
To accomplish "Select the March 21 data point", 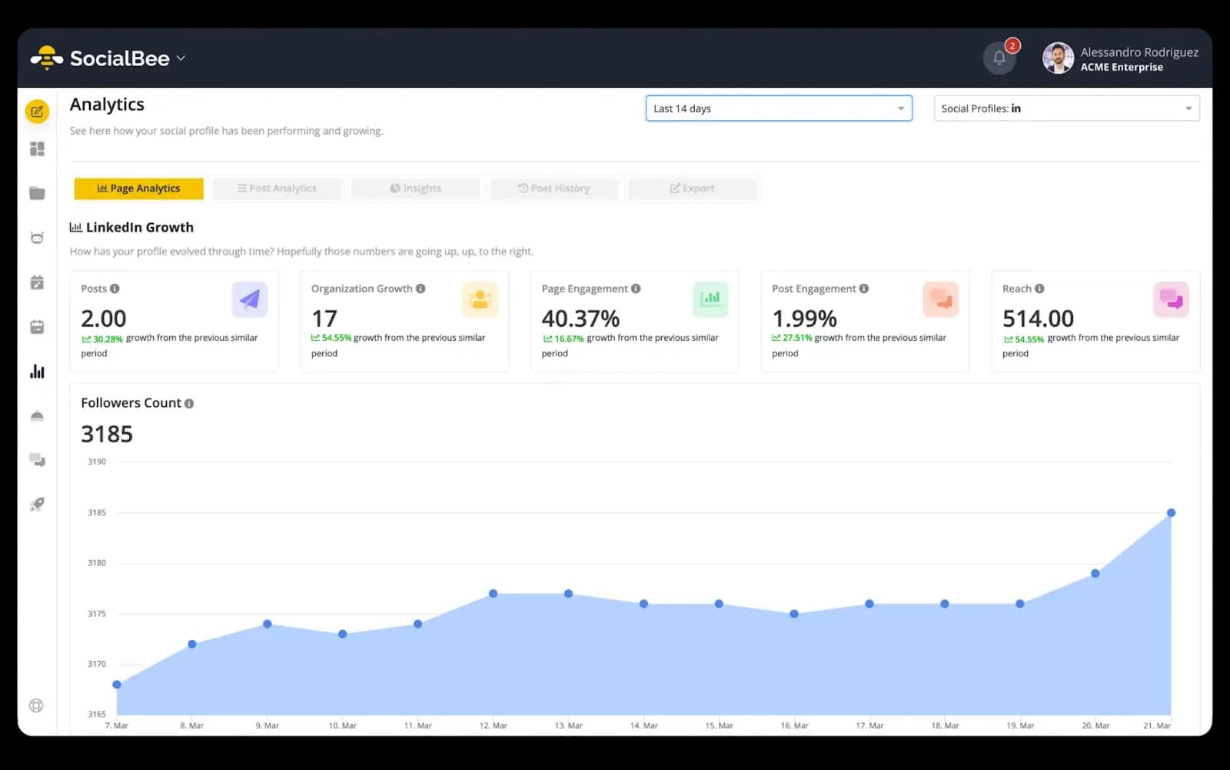I will point(1171,512).
